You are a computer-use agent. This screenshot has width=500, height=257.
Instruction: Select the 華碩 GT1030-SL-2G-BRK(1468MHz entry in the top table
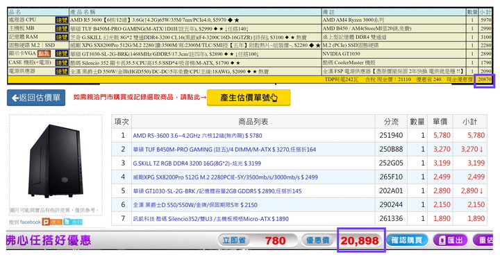(165, 54)
